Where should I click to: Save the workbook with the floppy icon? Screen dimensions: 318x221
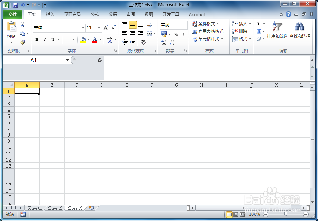tap(15, 5)
